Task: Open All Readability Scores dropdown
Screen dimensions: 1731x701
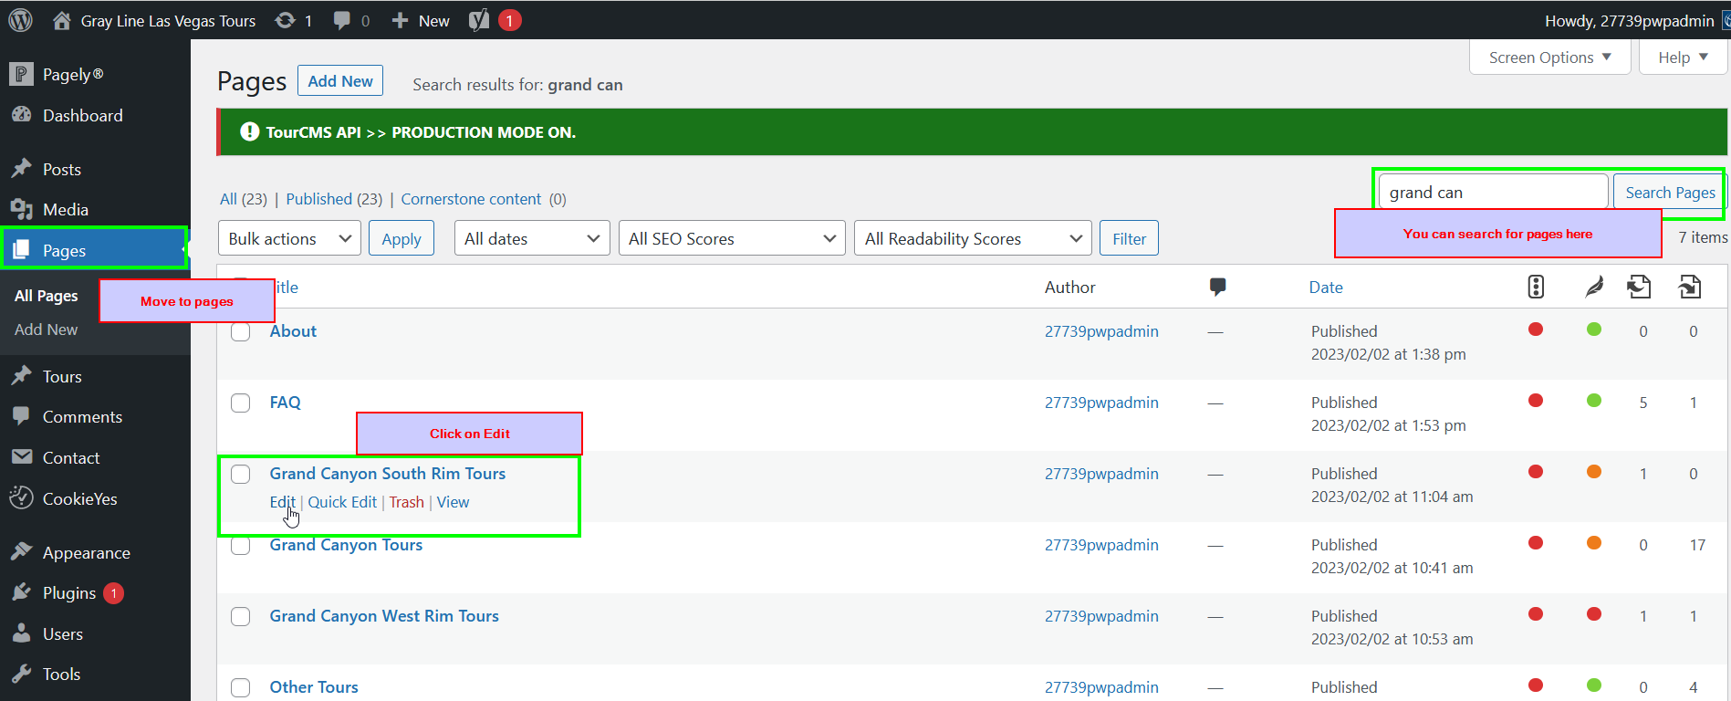Action: click(973, 238)
